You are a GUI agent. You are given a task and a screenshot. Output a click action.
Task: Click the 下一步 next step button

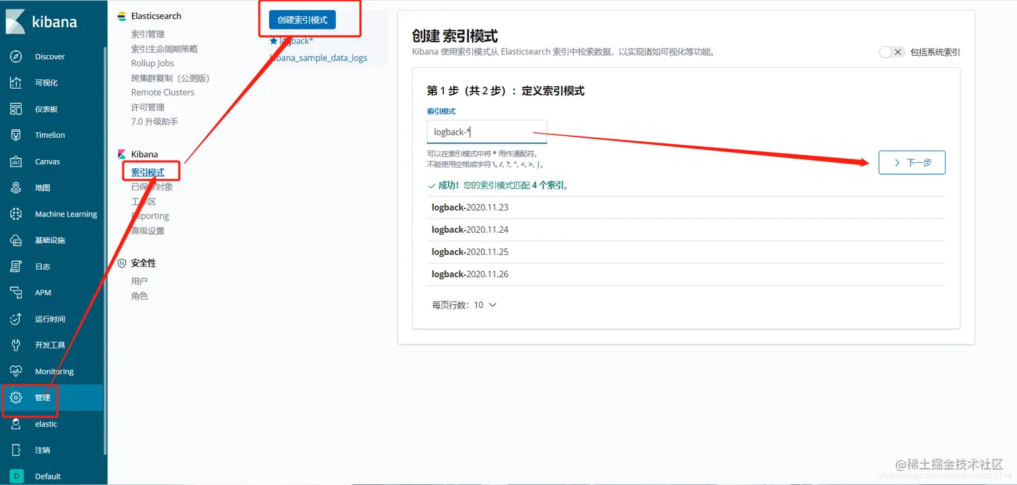pyautogui.click(x=911, y=162)
